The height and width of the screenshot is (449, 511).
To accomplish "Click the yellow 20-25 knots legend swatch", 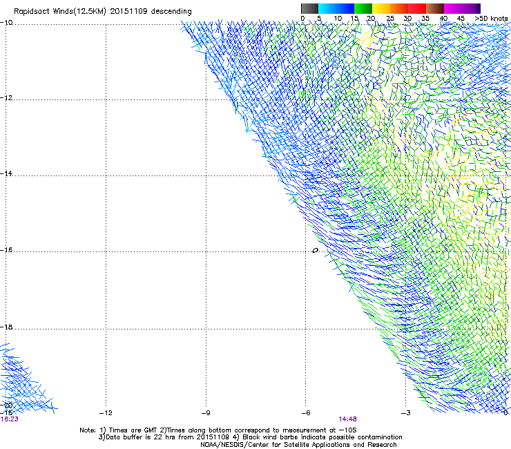I will [x=381, y=8].
